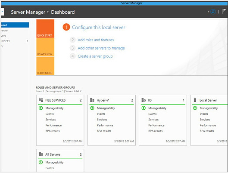Click the IIS tile icon
This screenshot has width=228, height=173.
(x=144, y=100)
